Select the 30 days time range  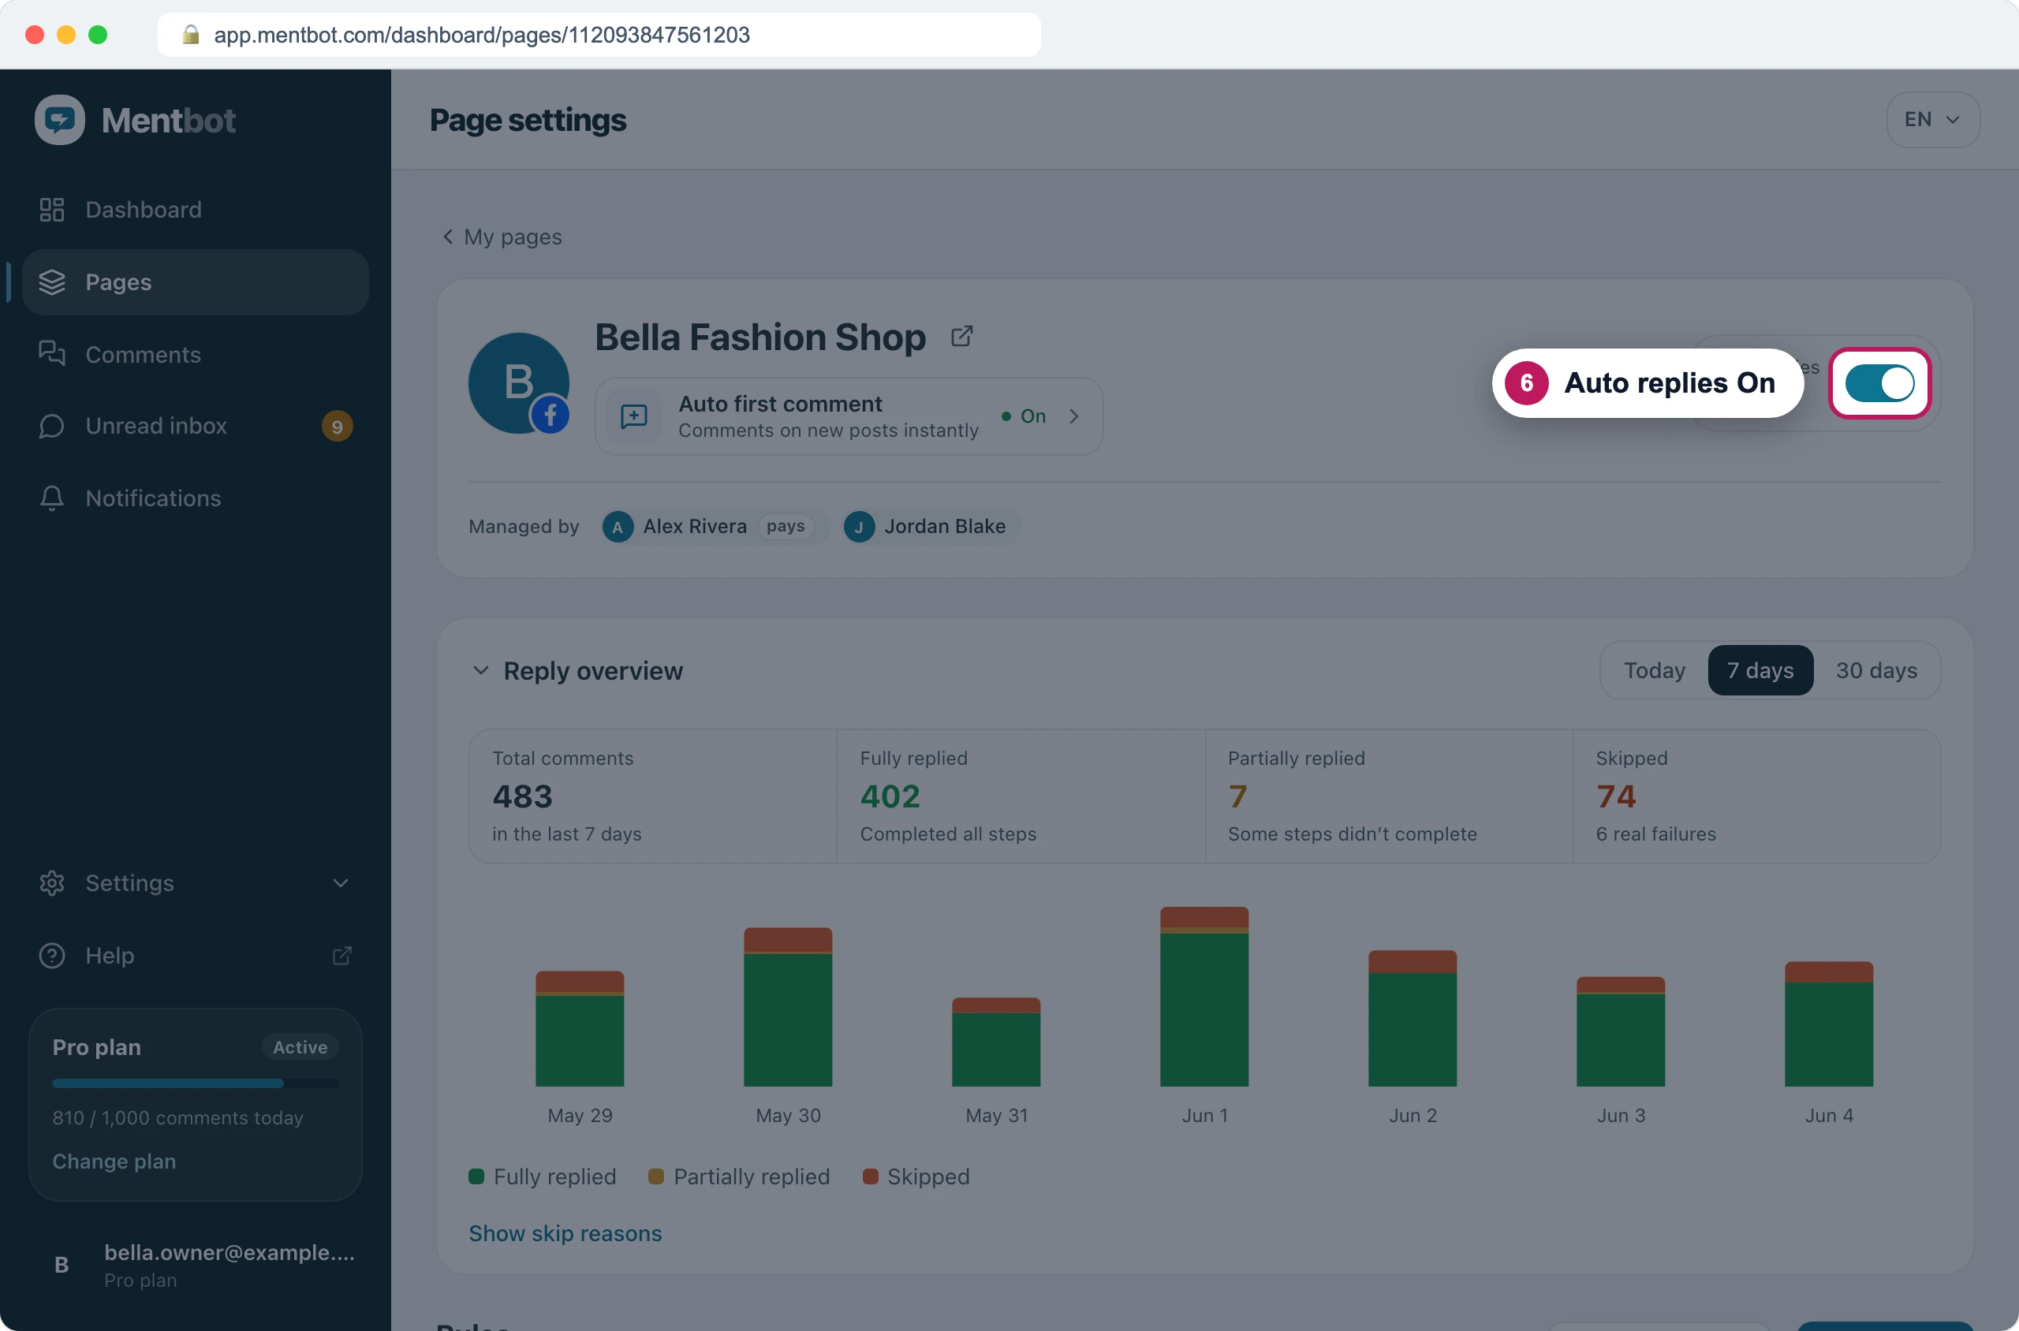(x=1875, y=670)
